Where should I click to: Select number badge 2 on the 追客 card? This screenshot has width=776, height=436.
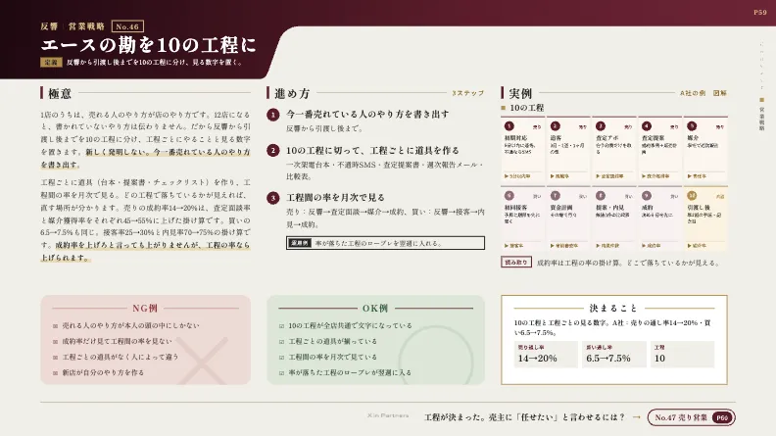(556, 126)
